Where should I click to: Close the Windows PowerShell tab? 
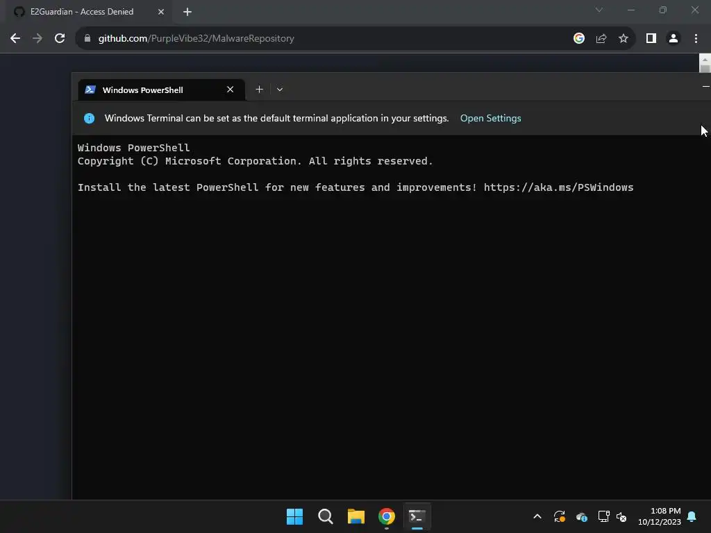230,90
